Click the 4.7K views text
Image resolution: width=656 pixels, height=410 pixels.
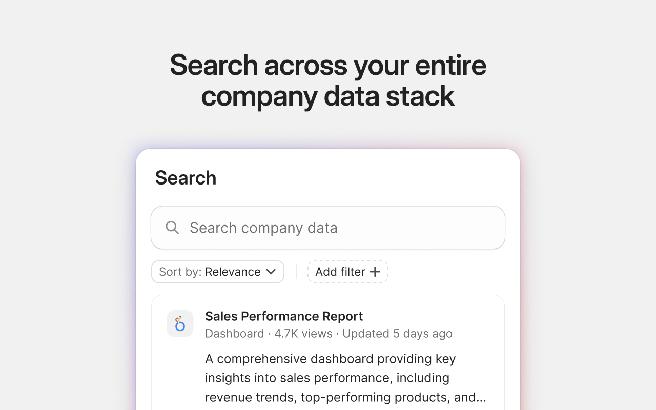tap(303, 334)
